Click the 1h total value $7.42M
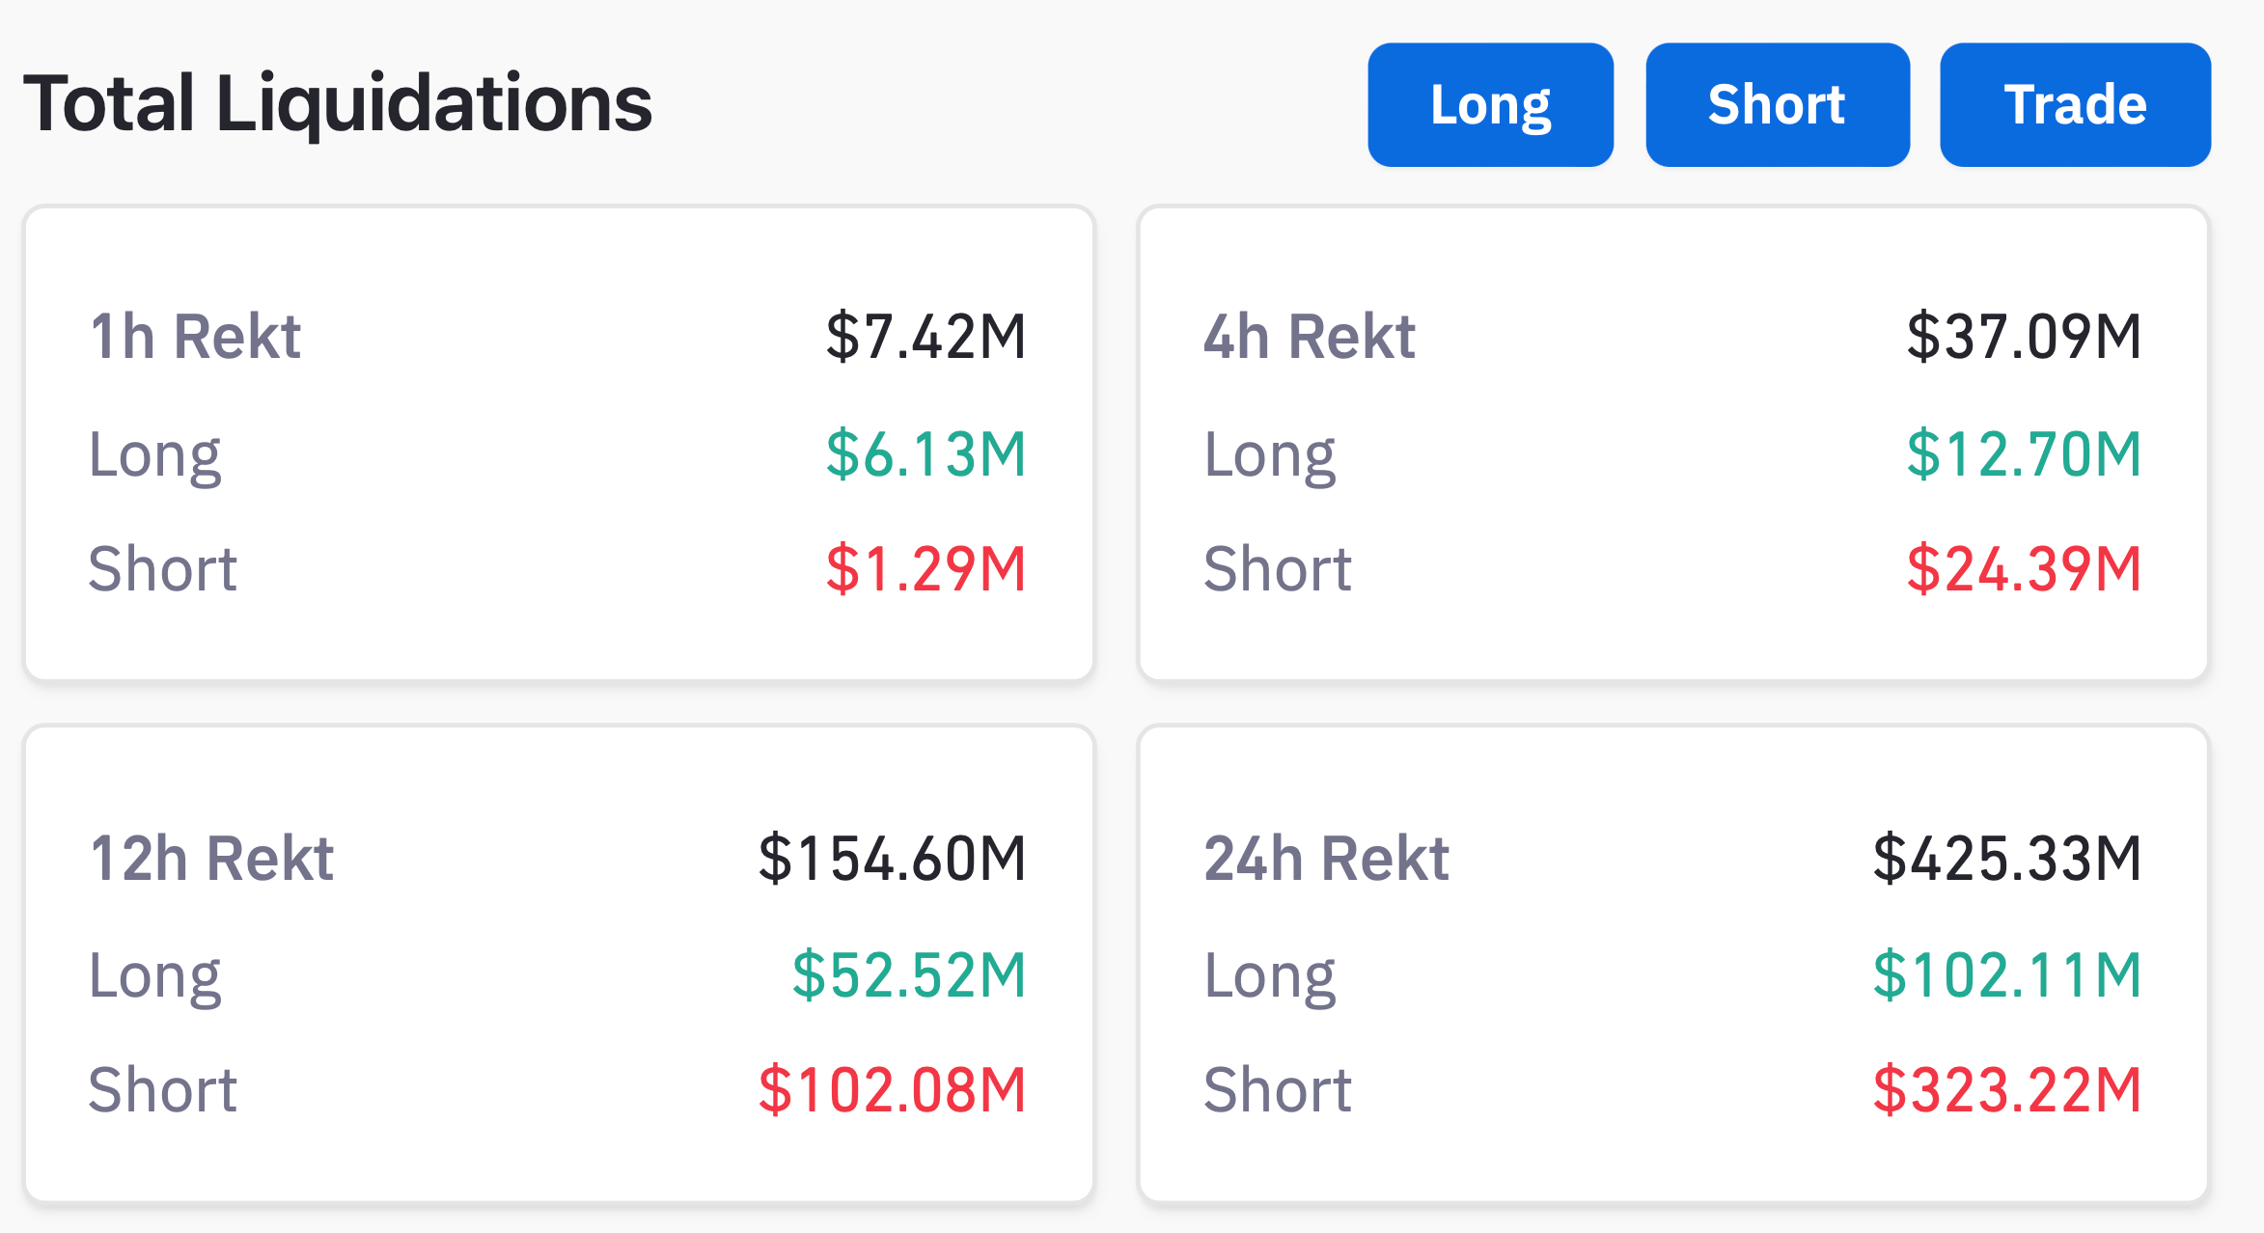The width and height of the screenshot is (2264, 1233). (x=925, y=337)
